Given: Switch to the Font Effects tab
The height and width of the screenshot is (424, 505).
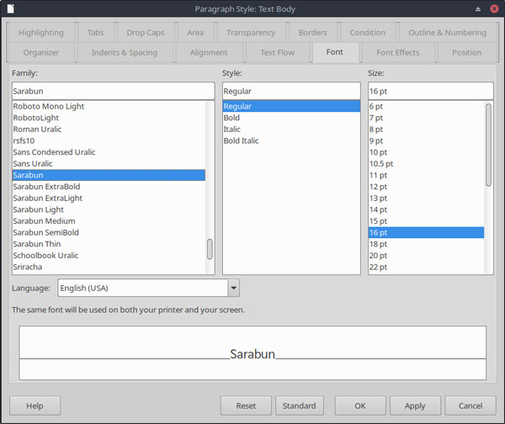Looking at the screenshot, I should click(x=398, y=52).
